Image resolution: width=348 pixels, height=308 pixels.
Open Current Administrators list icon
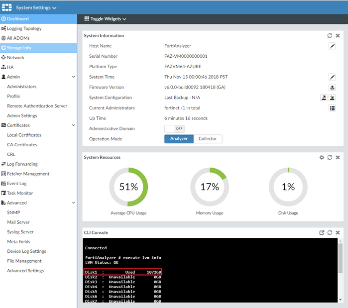point(332,108)
